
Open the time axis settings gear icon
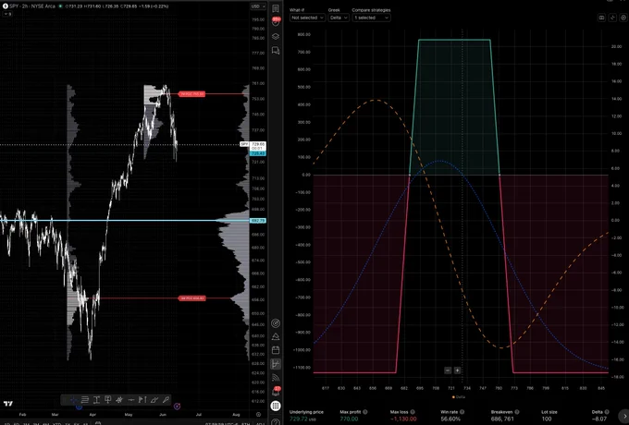[259, 415]
